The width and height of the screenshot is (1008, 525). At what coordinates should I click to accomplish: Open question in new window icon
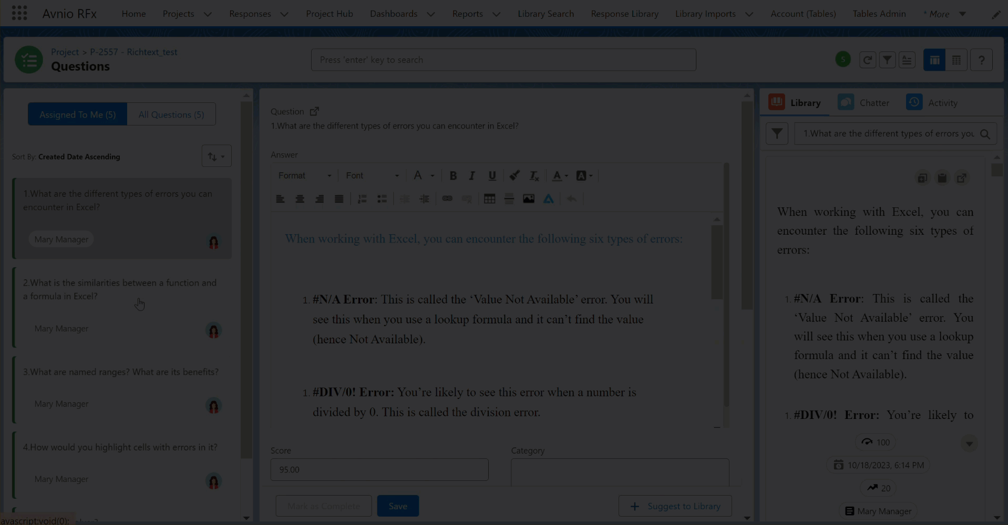pos(314,111)
